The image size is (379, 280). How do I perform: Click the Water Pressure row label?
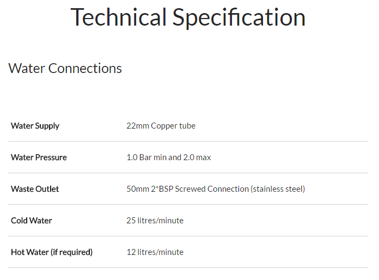(39, 157)
